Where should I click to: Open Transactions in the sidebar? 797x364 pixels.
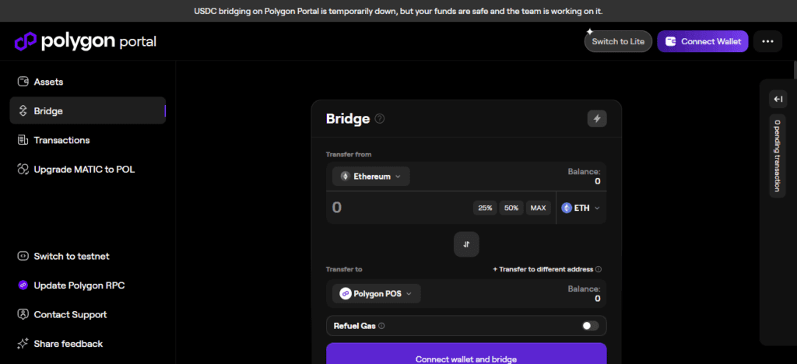click(87, 140)
